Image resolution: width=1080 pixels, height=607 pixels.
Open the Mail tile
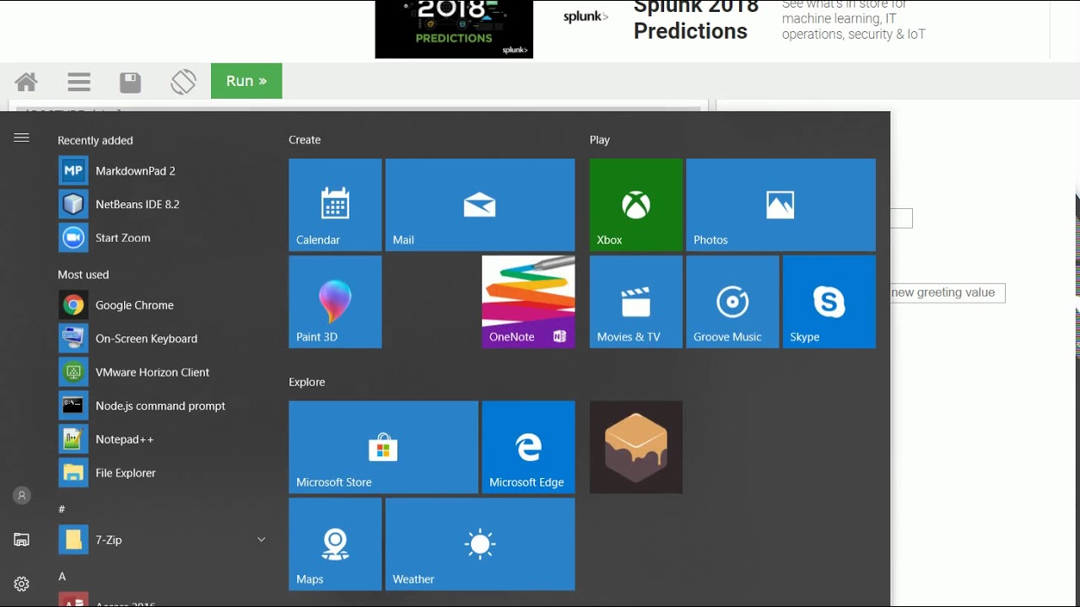480,205
